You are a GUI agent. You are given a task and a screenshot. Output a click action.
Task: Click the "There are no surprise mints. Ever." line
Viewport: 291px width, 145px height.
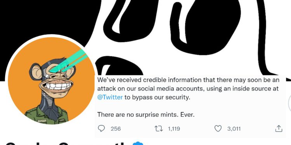coord(146,115)
